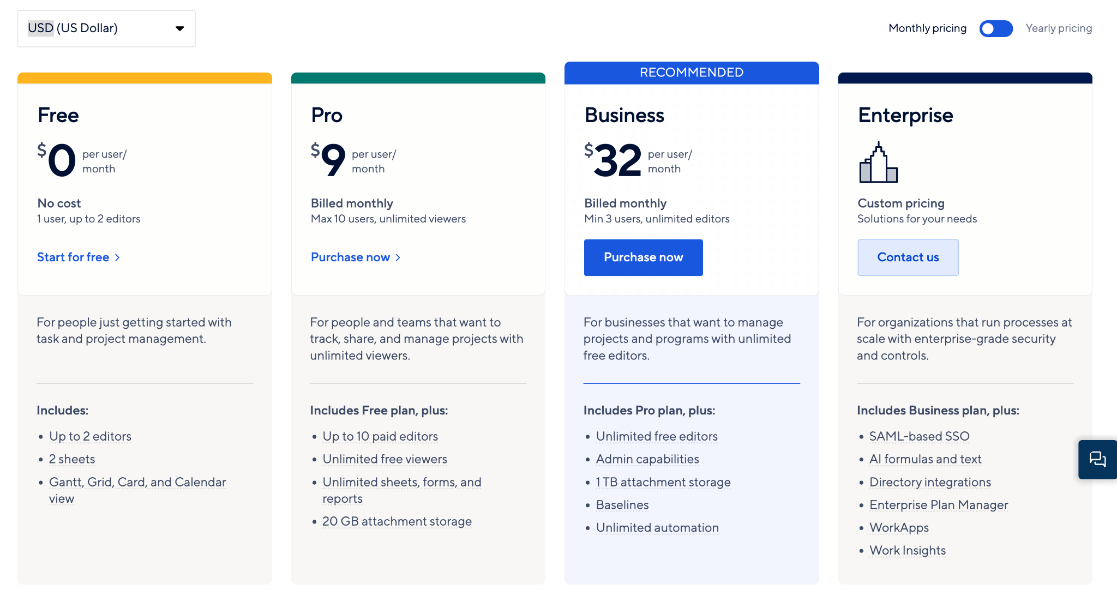Click the AI formulas and text feature
The image size is (1117, 590).
[x=925, y=459]
